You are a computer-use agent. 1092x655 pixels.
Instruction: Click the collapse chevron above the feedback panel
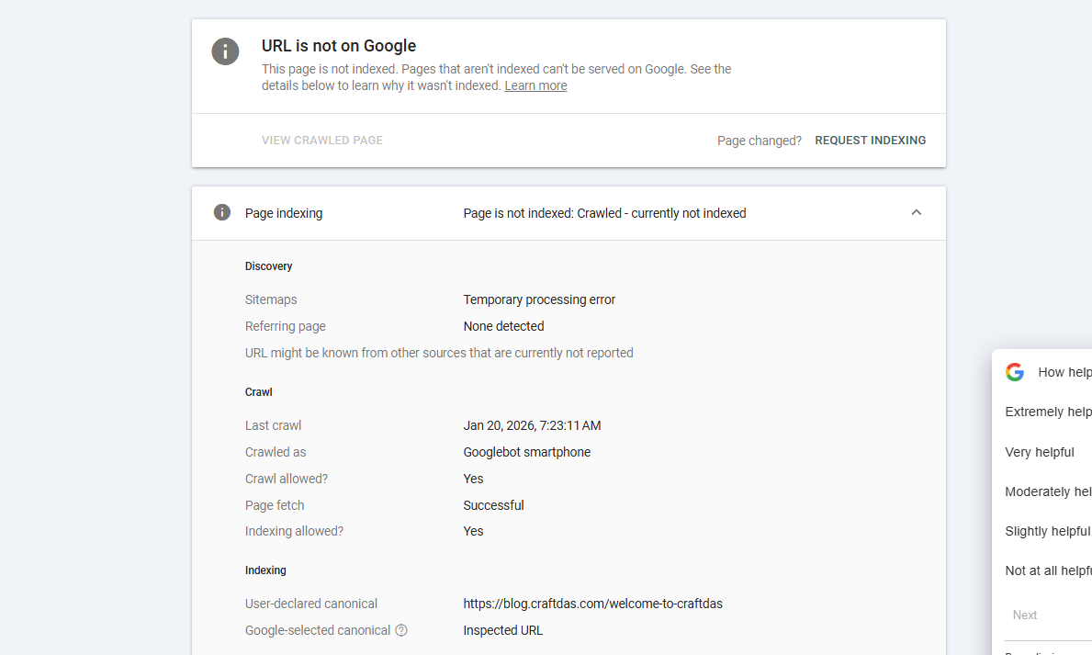916,212
